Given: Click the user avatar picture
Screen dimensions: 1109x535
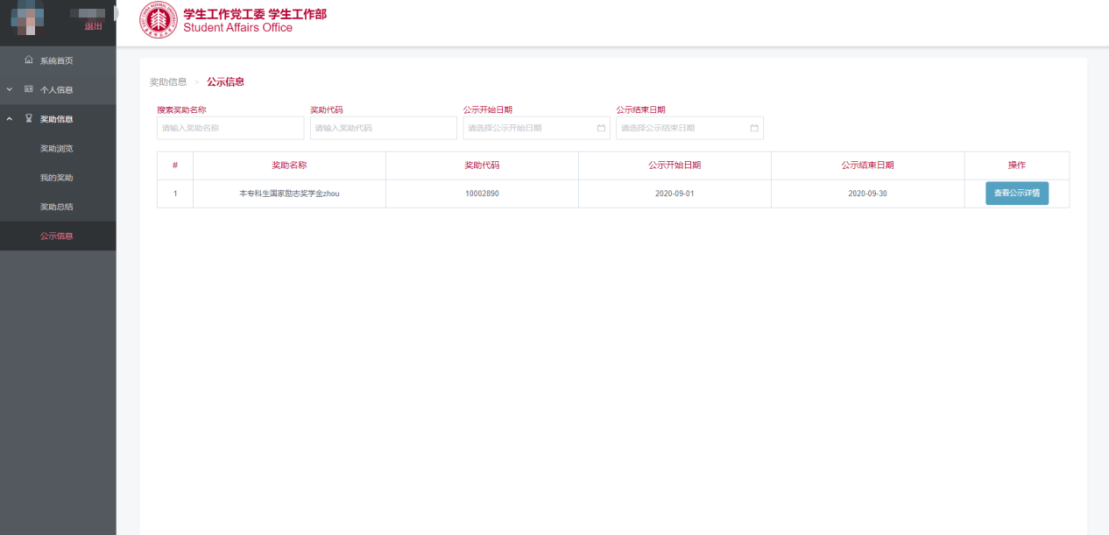Looking at the screenshot, I should 29,19.
